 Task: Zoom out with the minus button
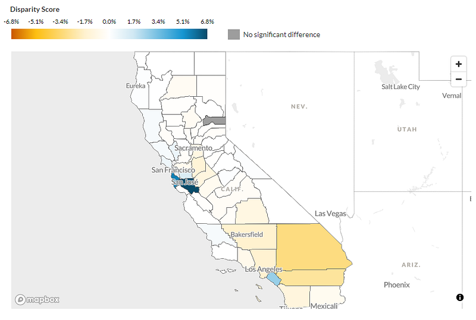pyautogui.click(x=458, y=80)
